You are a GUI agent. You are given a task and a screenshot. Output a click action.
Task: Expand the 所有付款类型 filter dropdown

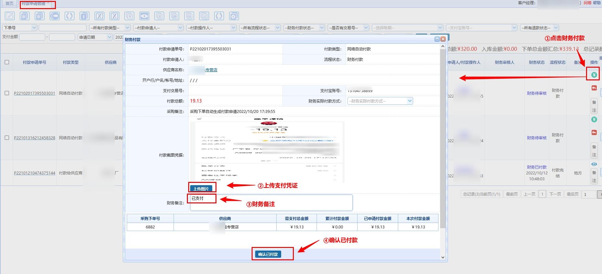click(x=110, y=28)
